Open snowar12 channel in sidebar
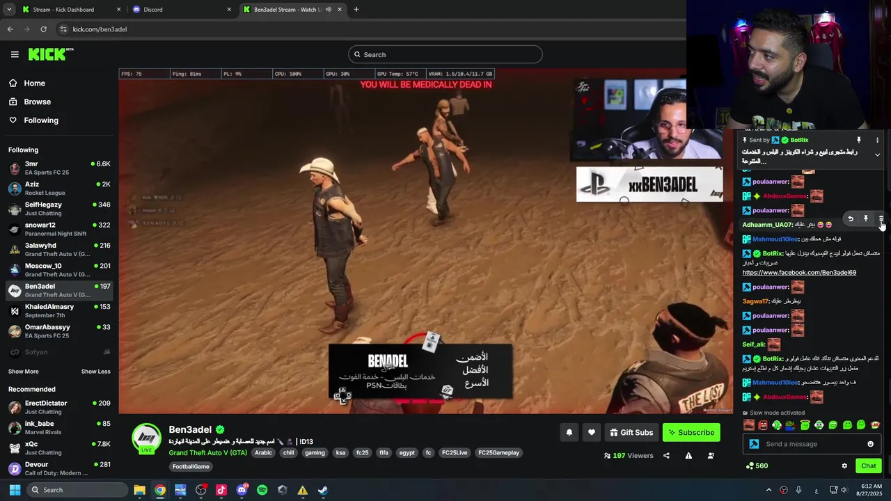The width and height of the screenshot is (891, 501). click(x=59, y=229)
